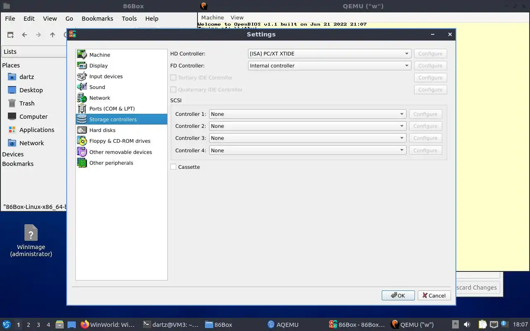530x331 pixels.
Task: Click the network icon in the system tray
Action: click(494, 325)
